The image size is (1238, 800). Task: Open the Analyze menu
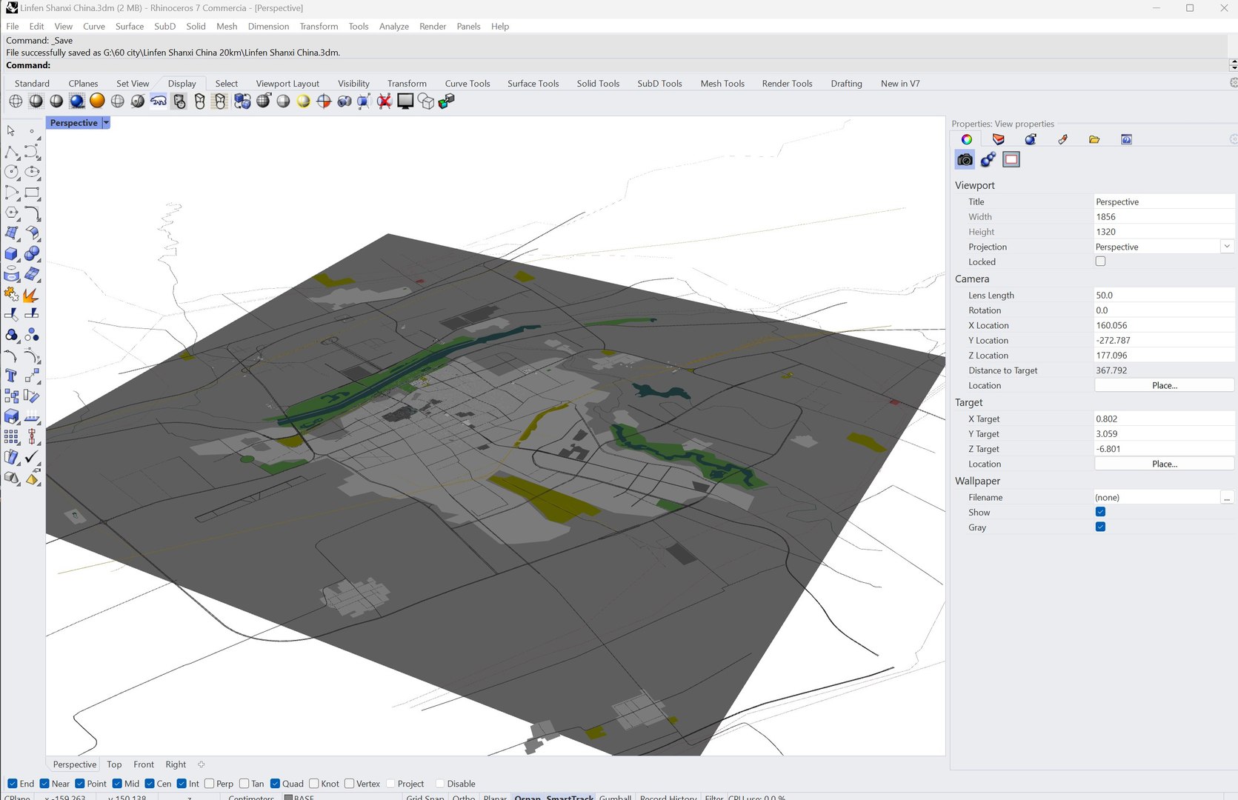pos(394,26)
